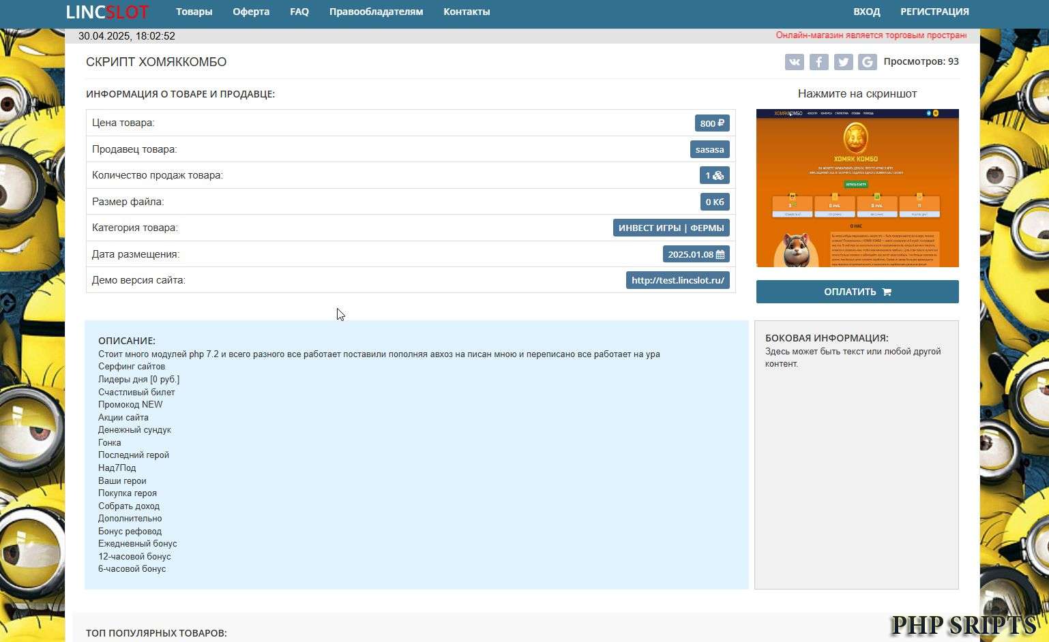This screenshot has height=642, width=1049.
Task: Open the Товары menu item
Action: pyautogui.click(x=194, y=12)
